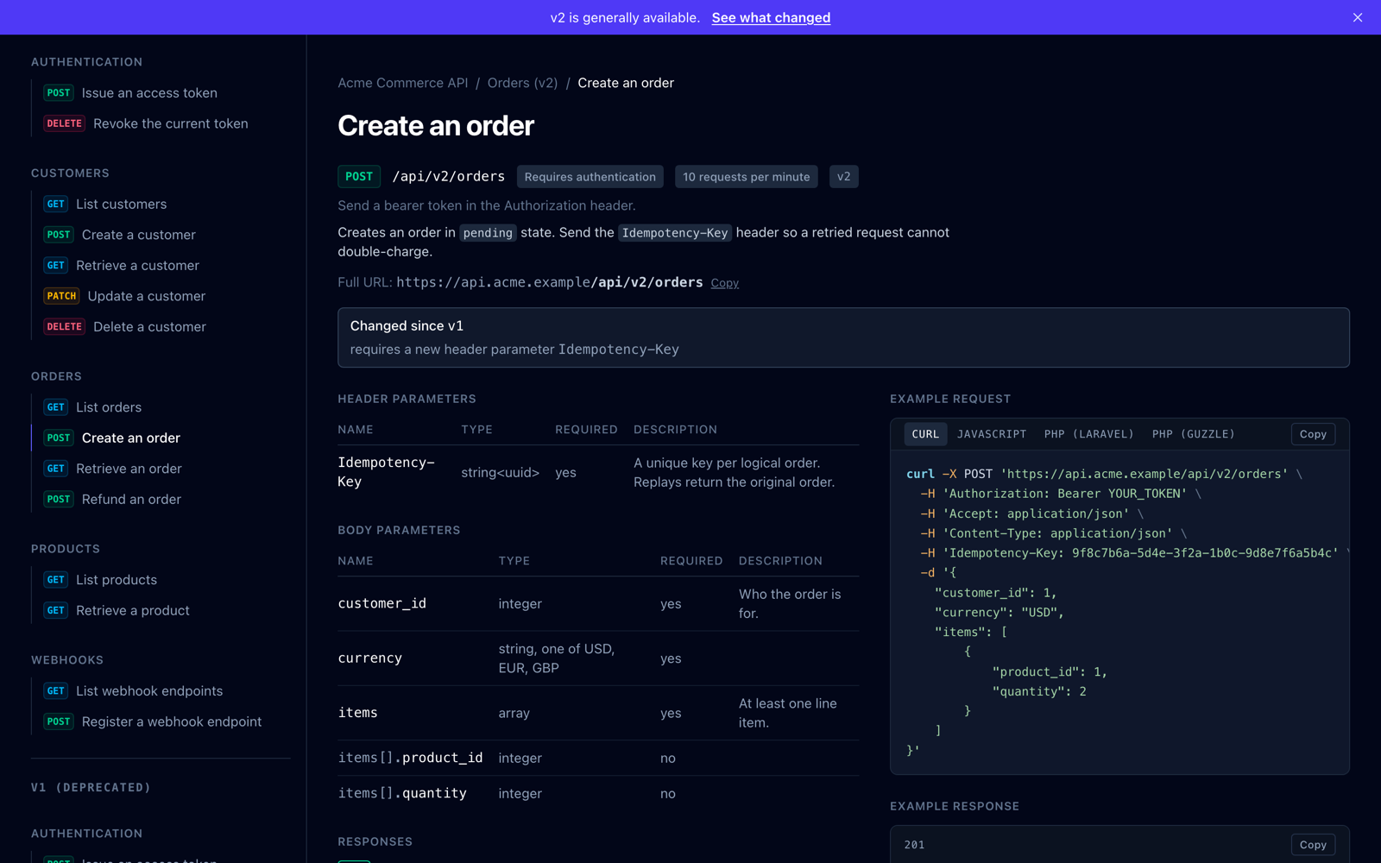Open the Orders (v2) breadcrumb
This screenshot has width=1381, height=863.
coord(522,83)
